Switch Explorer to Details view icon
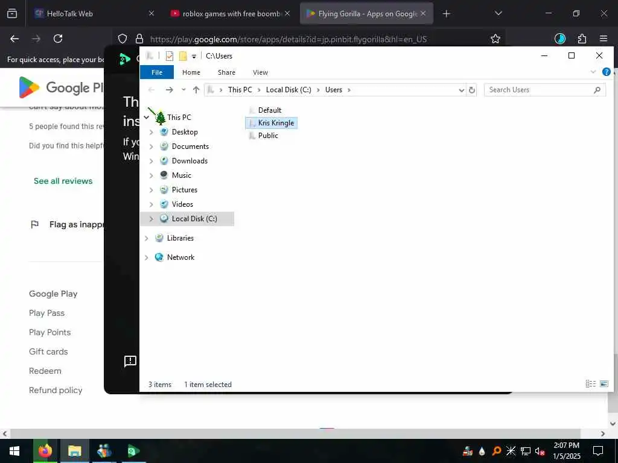618x463 pixels. point(590,384)
